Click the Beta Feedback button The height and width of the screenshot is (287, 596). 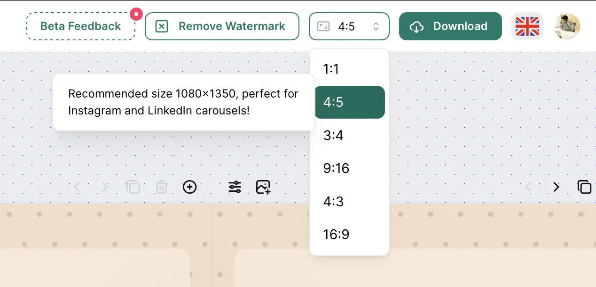point(80,26)
